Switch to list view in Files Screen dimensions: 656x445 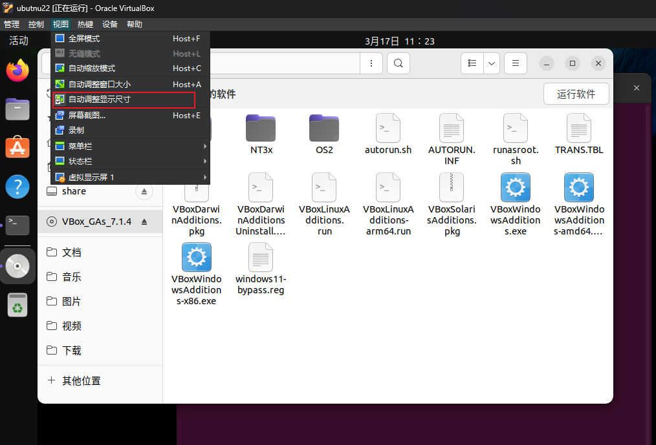click(x=472, y=63)
